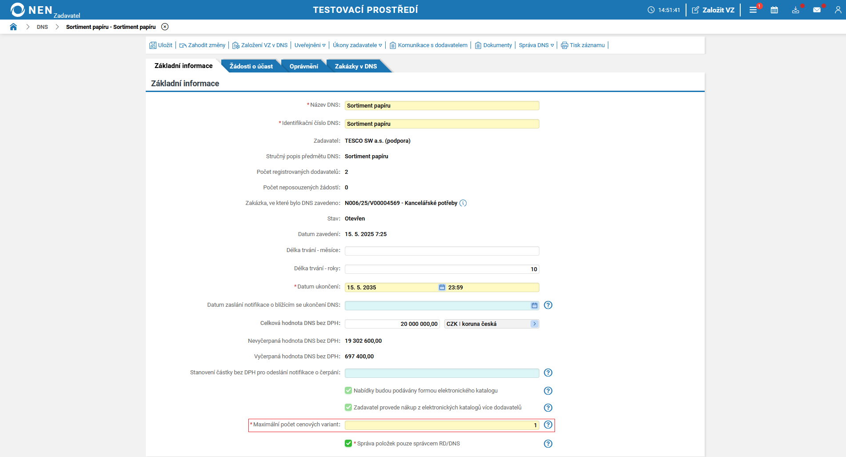Click the Maximální počet cenových variant field

(x=442, y=425)
